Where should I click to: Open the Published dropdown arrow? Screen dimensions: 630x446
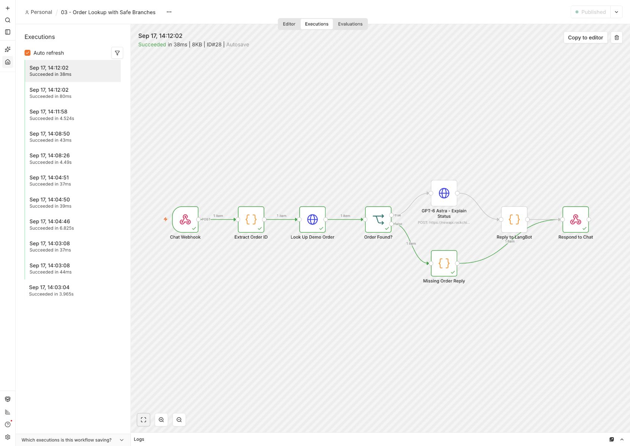tap(616, 12)
